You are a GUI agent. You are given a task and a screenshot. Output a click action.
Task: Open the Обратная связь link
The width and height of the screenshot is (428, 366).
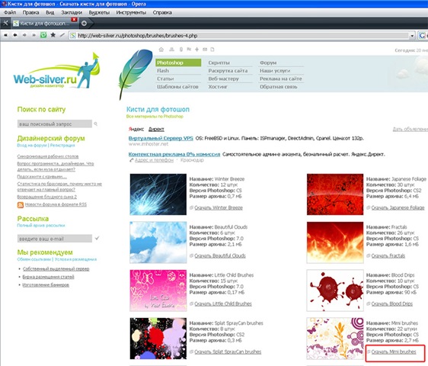tap(279, 87)
